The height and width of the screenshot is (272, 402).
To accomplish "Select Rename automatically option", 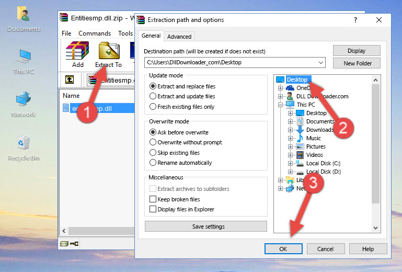I will click(180, 163).
